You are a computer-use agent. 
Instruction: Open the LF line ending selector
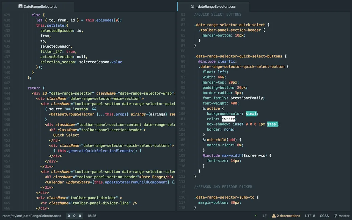click(265, 216)
